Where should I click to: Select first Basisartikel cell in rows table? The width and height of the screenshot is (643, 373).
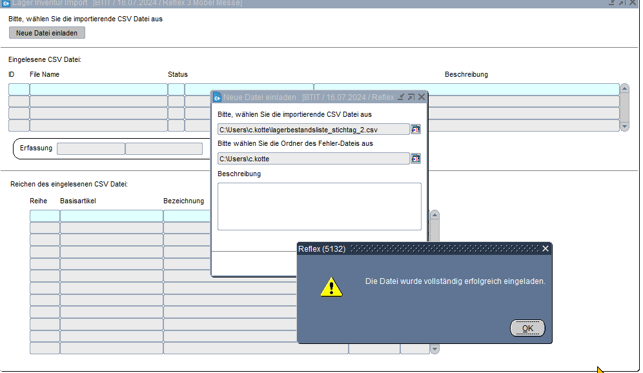point(111,216)
